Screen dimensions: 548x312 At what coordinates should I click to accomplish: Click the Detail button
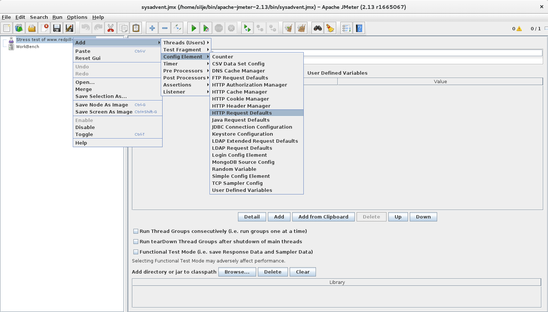(252, 217)
